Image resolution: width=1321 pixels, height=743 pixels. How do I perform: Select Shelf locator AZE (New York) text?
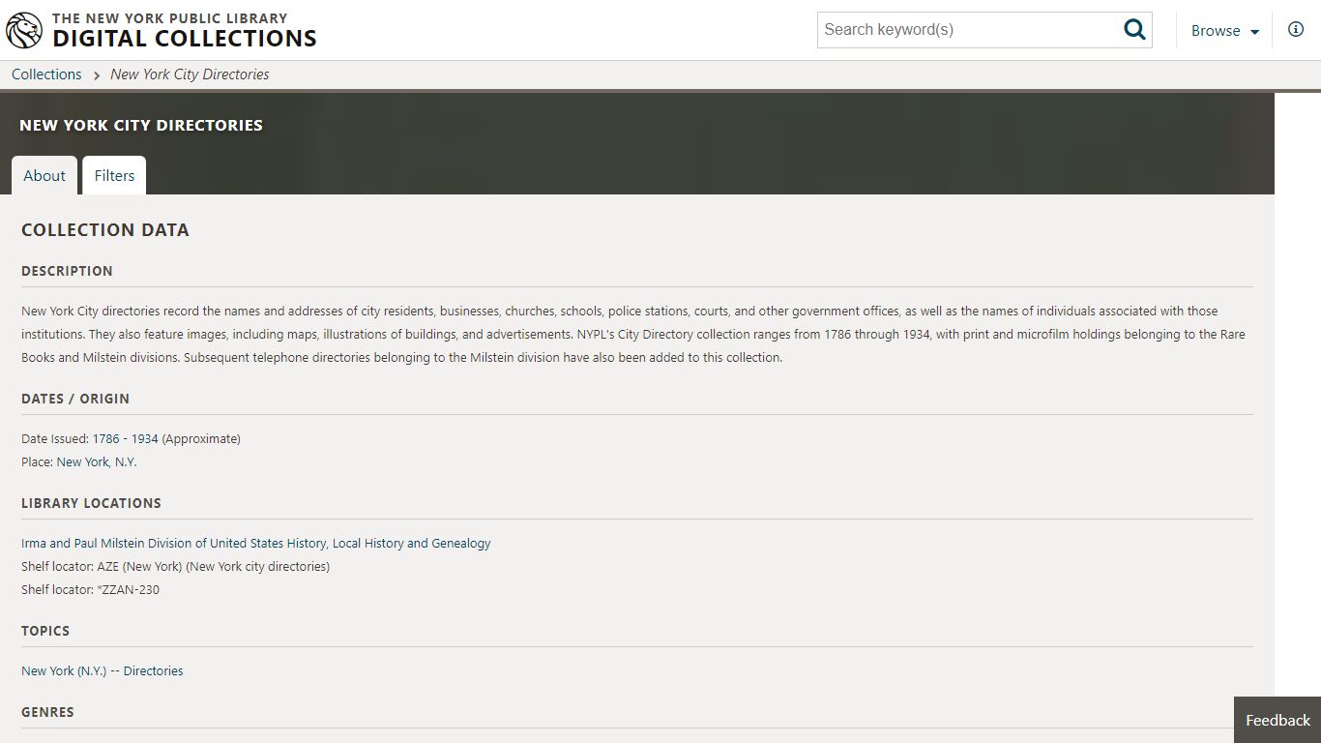[175, 567]
